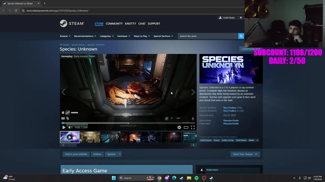Expand the Ways to Play dropdown
Viewport: 325px width, 182px height.
point(142,36)
